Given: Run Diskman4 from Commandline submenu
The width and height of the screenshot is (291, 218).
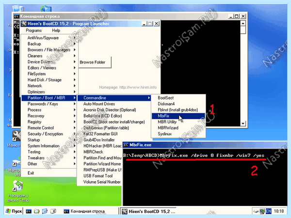Looking at the screenshot, I should [178, 104].
